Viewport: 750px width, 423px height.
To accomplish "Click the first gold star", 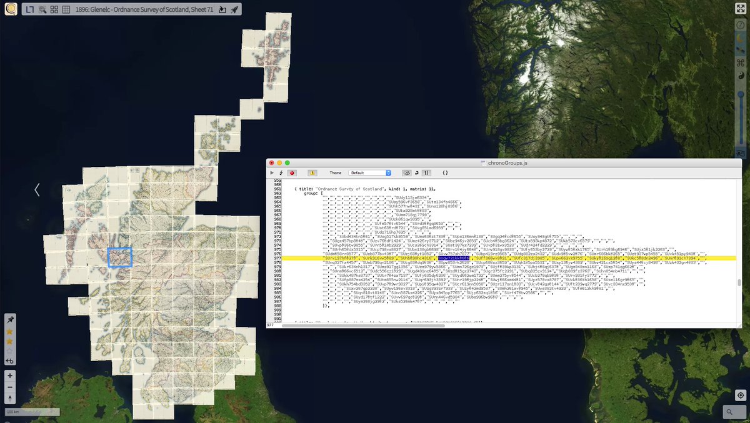I will pos(9,331).
